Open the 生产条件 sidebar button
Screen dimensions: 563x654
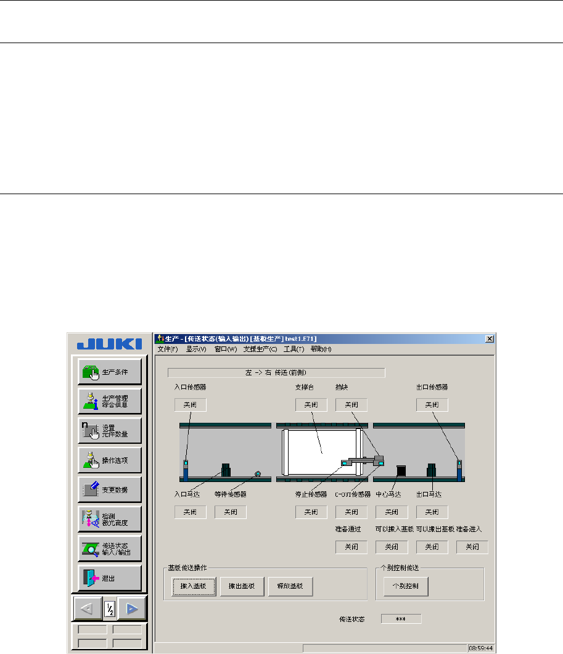(110, 372)
